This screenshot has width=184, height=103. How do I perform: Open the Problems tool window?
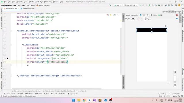tap(29, 94)
